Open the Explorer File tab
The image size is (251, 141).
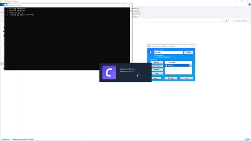coord(2,5)
